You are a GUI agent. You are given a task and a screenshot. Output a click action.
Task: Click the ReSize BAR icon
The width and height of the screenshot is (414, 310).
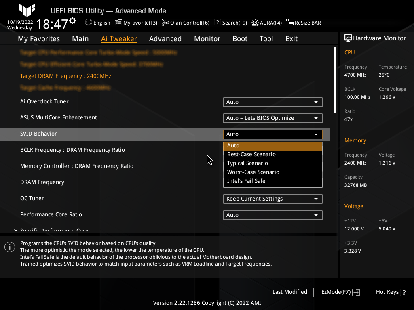[x=303, y=23]
